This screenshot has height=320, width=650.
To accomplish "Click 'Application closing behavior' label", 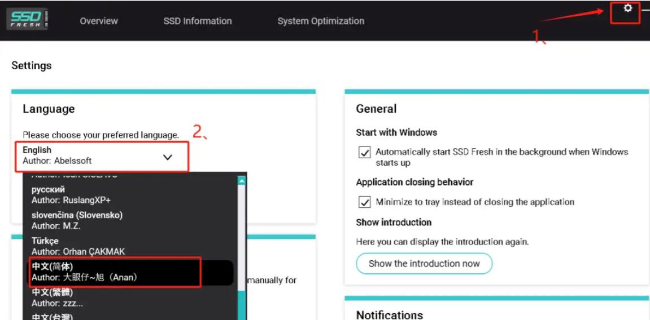I will click(415, 183).
